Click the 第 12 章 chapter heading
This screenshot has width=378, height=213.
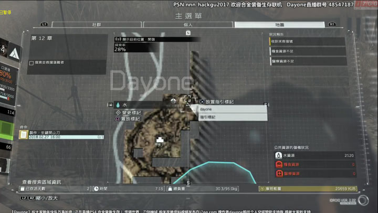(x=41, y=38)
